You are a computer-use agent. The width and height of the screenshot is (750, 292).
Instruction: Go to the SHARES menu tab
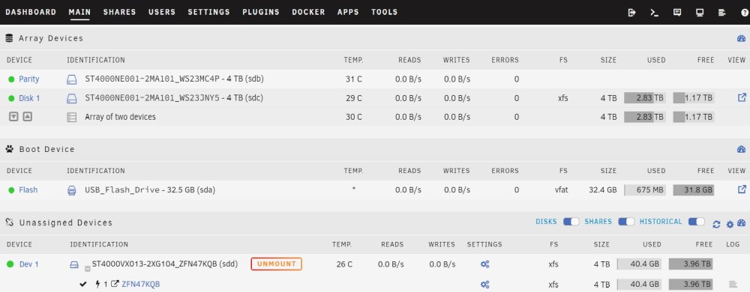(x=119, y=13)
